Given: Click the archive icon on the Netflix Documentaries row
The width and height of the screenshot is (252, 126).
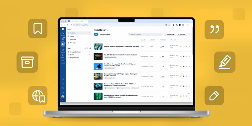Looking at the screenshot, I should pyautogui.click(x=186, y=56).
